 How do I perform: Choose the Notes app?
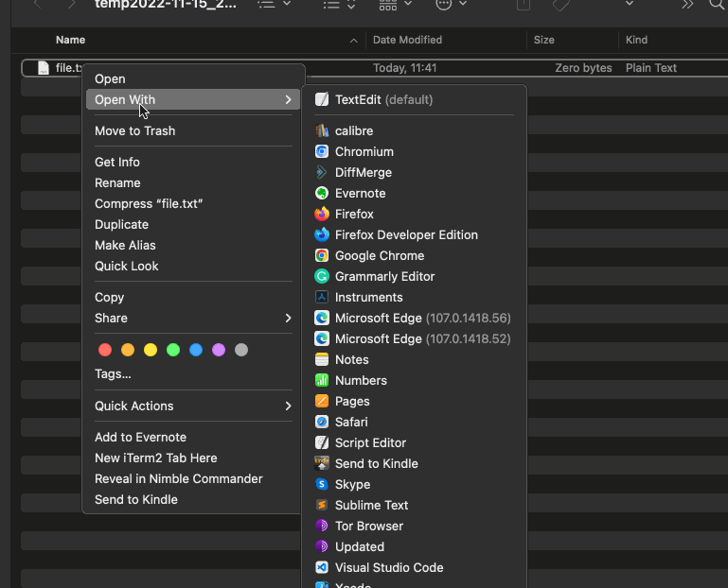[414, 360]
